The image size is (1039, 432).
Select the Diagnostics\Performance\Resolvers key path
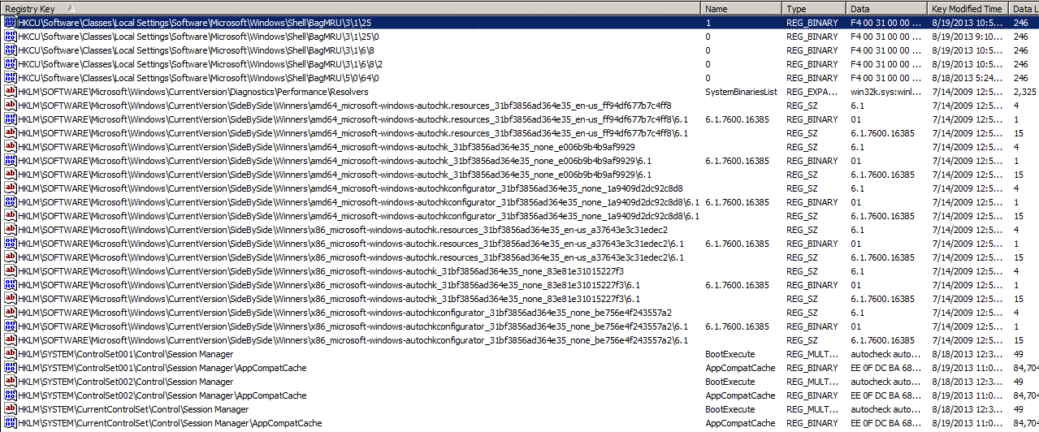(193, 92)
